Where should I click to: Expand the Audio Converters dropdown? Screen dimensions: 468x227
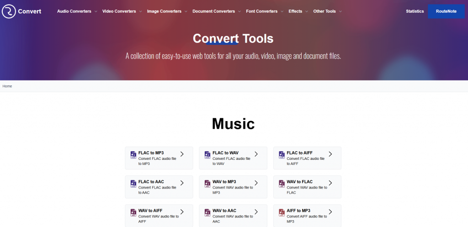pyautogui.click(x=77, y=11)
